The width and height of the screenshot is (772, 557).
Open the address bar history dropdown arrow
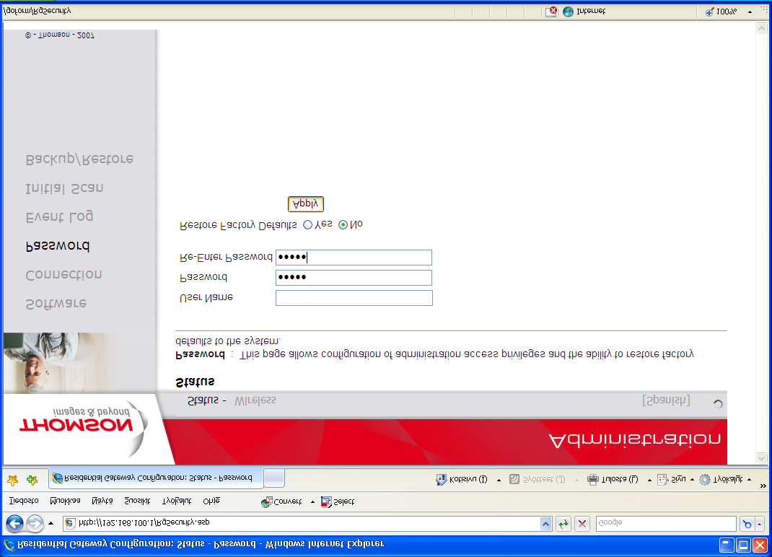[x=545, y=524]
